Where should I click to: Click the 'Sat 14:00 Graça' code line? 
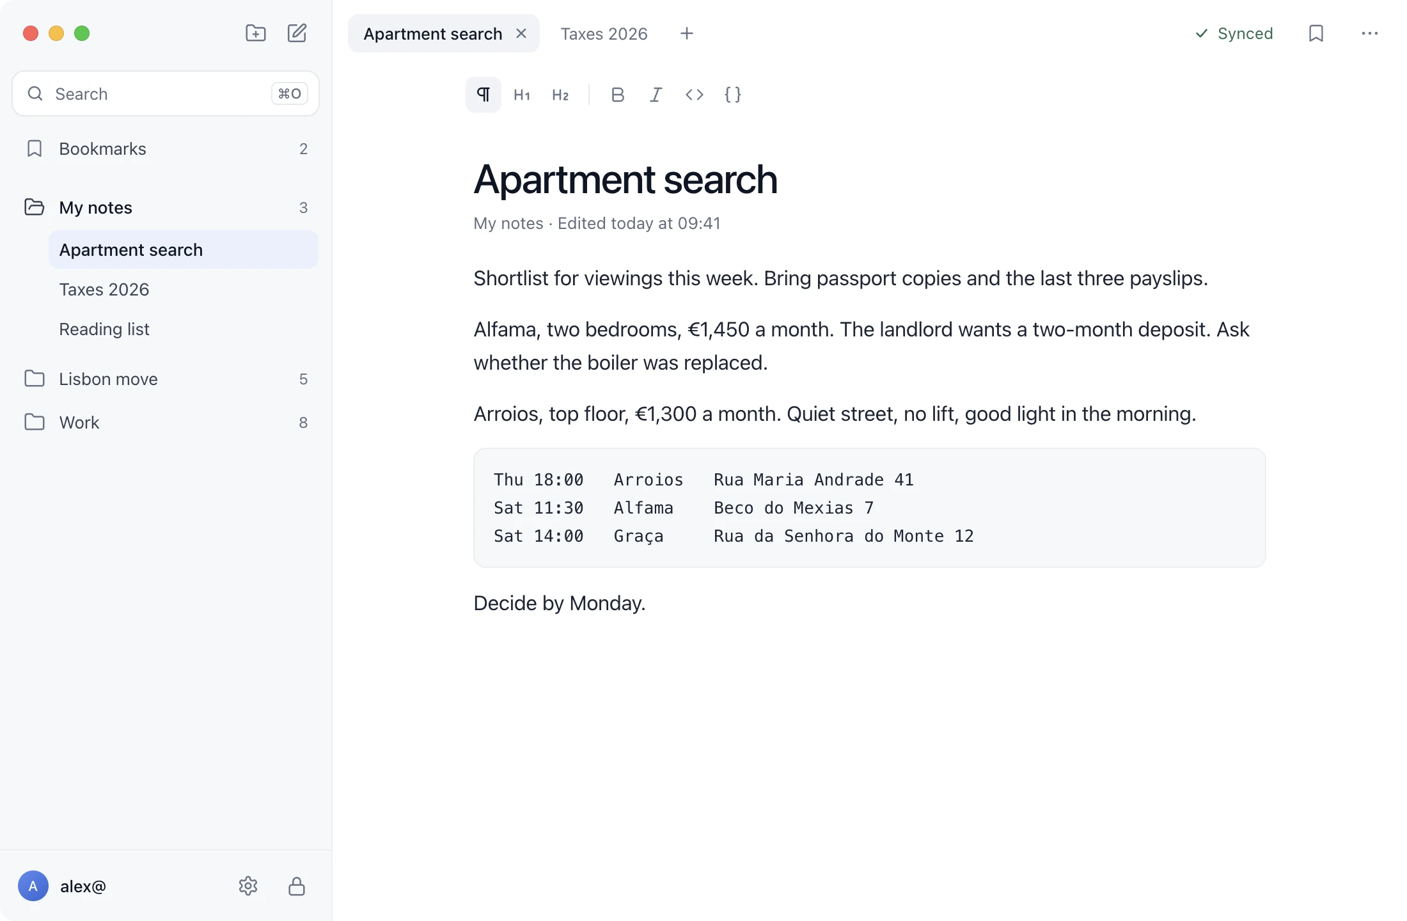click(734, 536)
